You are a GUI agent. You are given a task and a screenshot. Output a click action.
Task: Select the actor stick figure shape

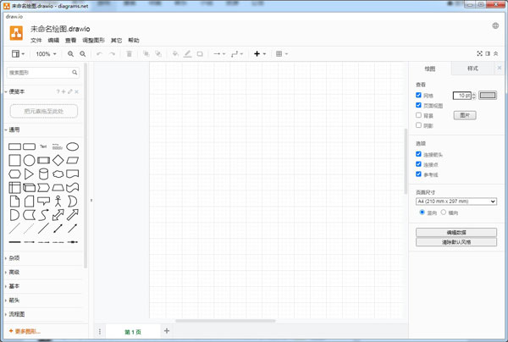[58, 201]
